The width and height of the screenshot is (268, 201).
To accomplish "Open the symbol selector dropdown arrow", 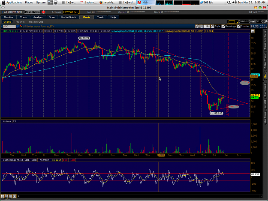I will tap(18, 26).
